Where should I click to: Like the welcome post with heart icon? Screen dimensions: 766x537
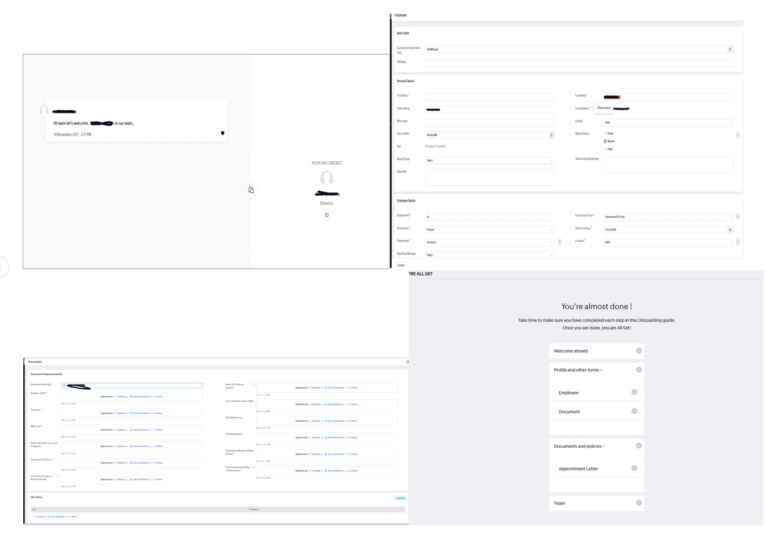click(x=223, y=133)
